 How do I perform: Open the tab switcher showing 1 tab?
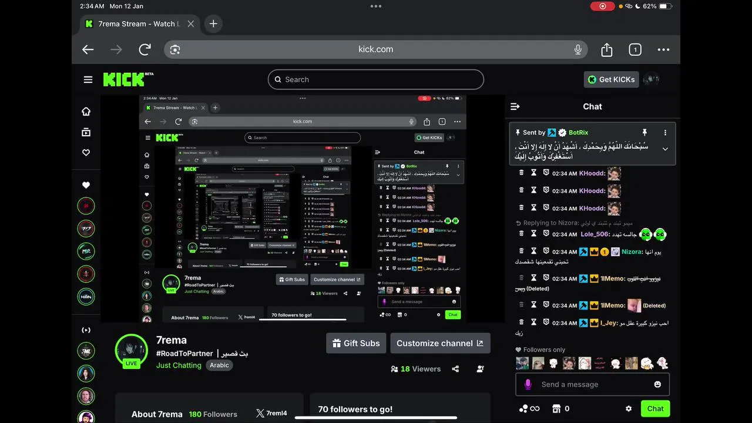pyautogui.click(x=635, y=50)
